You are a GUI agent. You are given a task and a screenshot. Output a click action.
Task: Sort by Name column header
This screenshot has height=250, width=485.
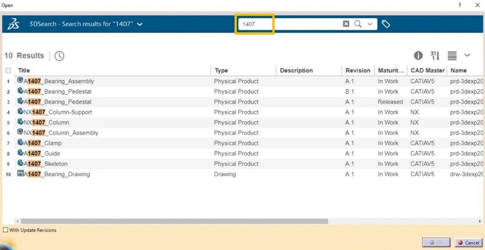tap(458, 71)
